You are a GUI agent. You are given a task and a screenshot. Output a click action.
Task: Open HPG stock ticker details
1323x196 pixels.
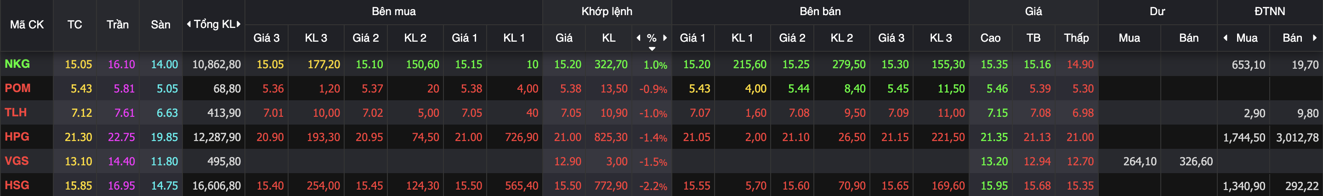pyautogui.click(x=17, y=136)
